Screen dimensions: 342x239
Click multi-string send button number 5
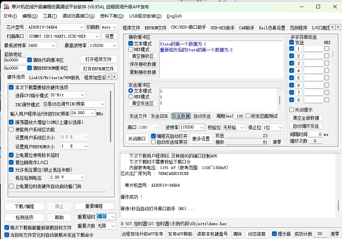coord(298,78)
